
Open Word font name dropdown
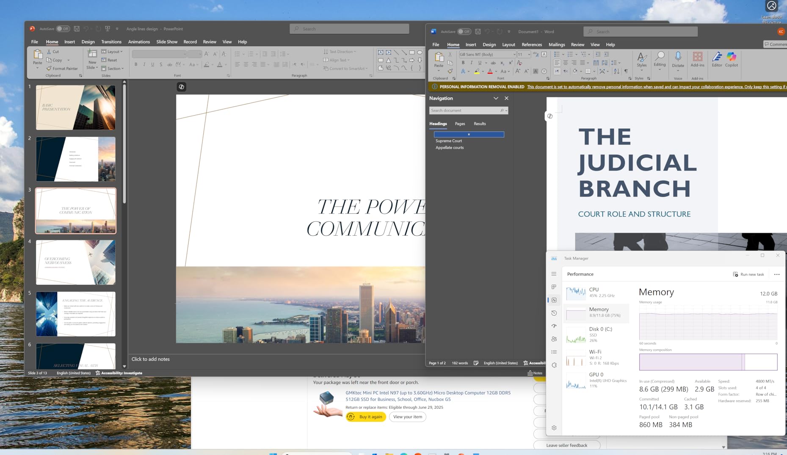[514, 55]
